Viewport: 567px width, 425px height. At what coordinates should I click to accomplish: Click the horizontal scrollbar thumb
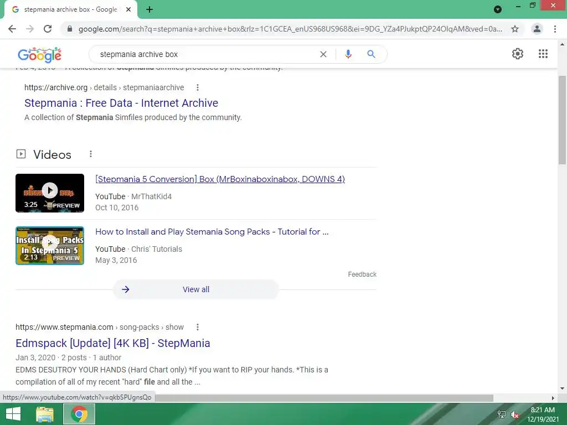pos(324,398)
